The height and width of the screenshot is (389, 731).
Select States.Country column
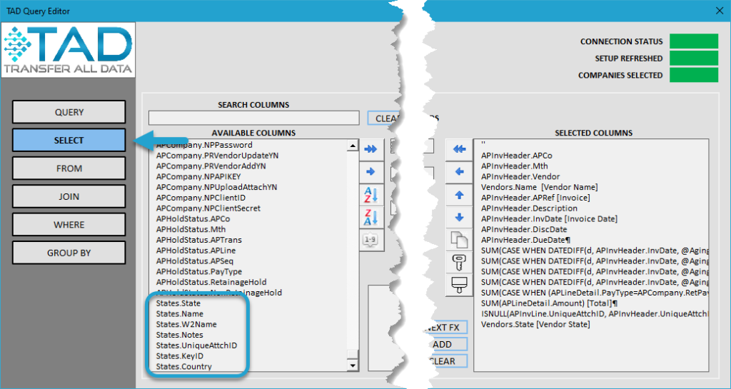pyautogui.click(x=183, y=367)
